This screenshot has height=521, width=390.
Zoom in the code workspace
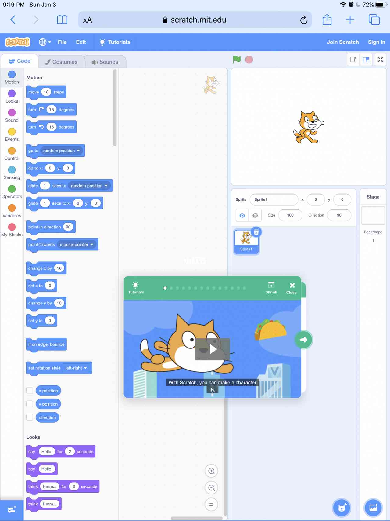click(211, 471)
